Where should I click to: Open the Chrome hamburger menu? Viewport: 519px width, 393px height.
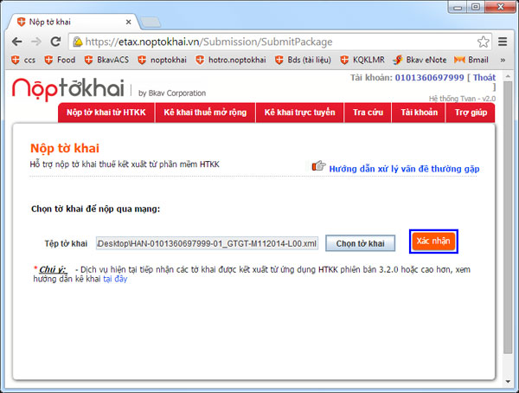tap(503, 42)
